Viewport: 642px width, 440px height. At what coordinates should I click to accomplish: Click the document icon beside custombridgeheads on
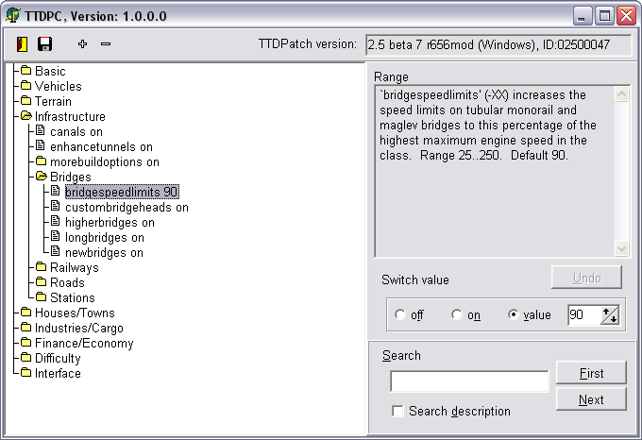click(x=56, y=206)
